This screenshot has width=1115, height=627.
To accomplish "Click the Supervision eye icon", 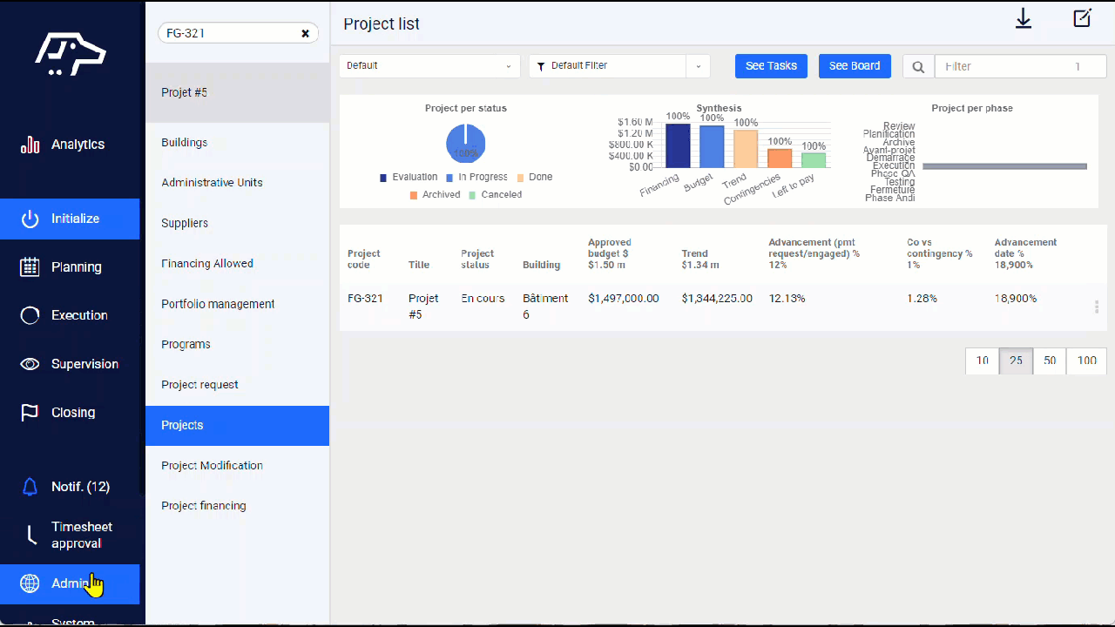I will [30, 364].
